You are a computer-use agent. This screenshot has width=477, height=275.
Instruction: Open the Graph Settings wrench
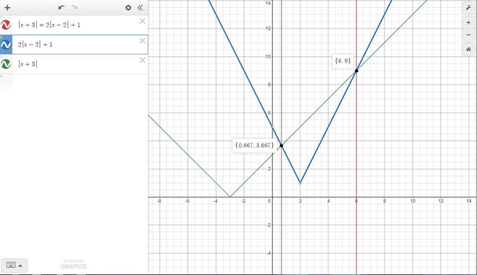(x=469, y=8)
